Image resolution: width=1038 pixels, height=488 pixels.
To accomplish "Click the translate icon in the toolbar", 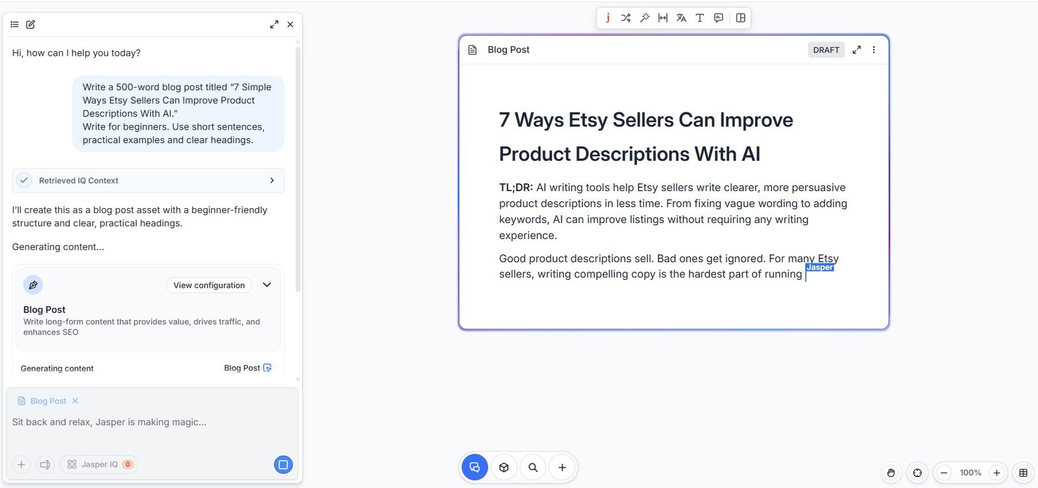I will [x=681, y=18].
